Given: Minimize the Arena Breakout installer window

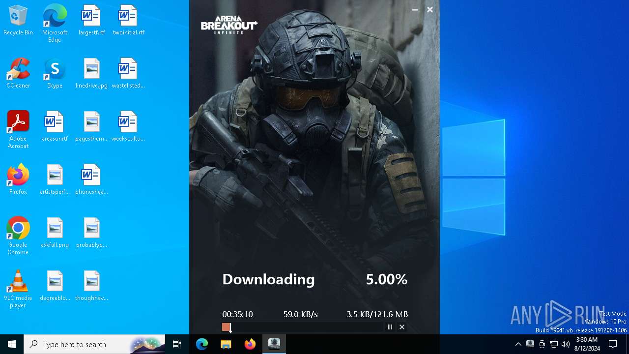Looking at the screenshot, I should [x=415, y=10].
